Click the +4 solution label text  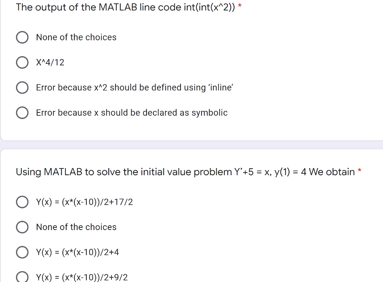pyautogui.click(x=77, y=252)
